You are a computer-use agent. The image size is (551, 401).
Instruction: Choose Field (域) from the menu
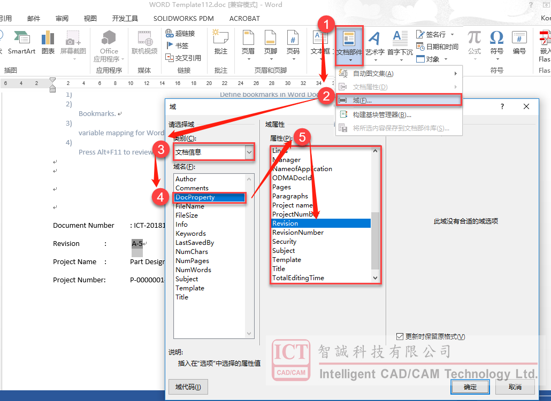point(399,101)
